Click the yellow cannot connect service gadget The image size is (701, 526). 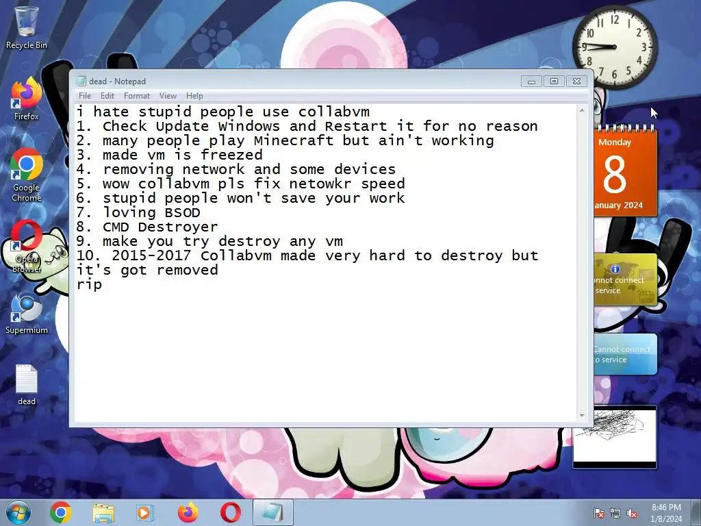tap(626, 280)
